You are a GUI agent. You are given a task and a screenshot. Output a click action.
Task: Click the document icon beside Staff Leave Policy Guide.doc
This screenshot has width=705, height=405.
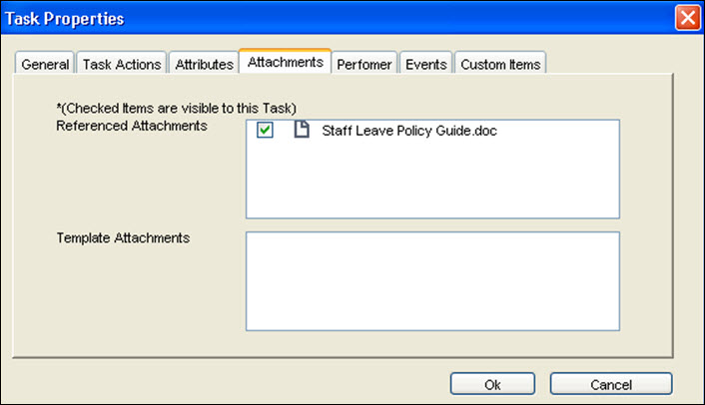[x=302, y=130]
